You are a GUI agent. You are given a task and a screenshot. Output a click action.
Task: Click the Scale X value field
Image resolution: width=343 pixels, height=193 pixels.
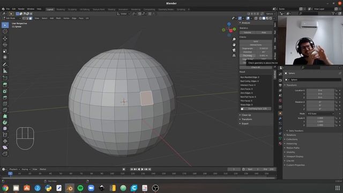320,118
